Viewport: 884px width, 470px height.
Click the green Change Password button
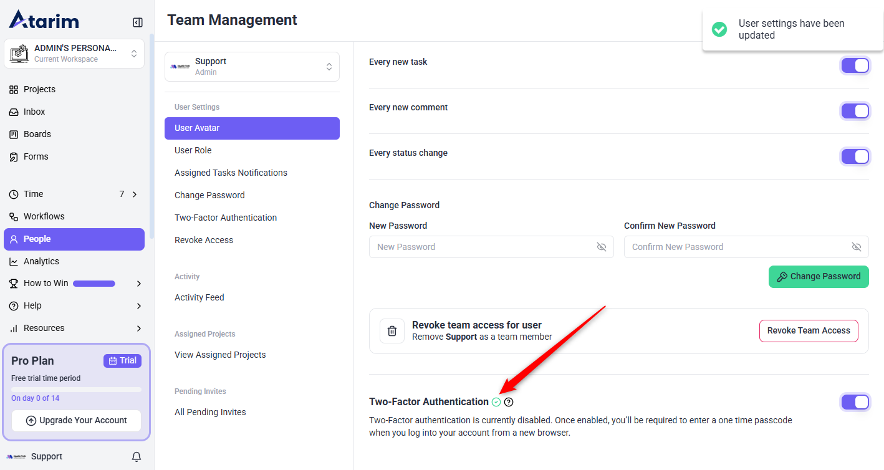click(818, 276)
